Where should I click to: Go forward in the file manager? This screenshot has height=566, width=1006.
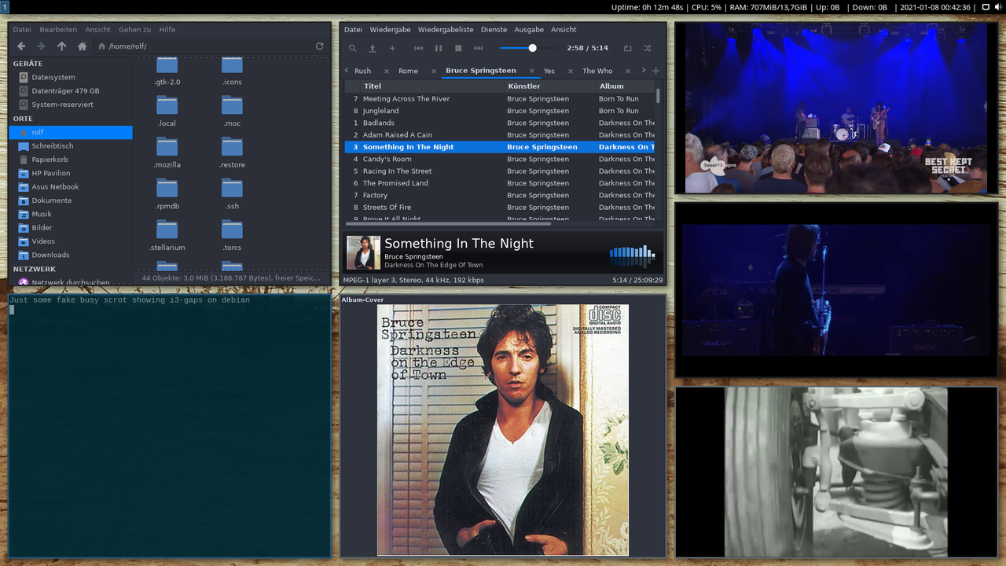(41, 46)
